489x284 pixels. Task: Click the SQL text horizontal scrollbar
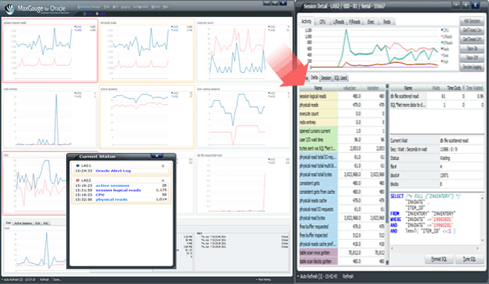point(435,248)
